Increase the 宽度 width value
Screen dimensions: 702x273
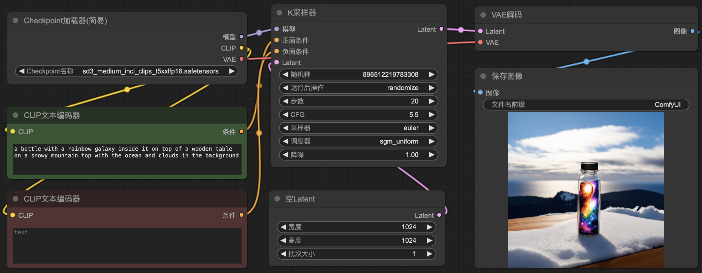coord(429,227)
